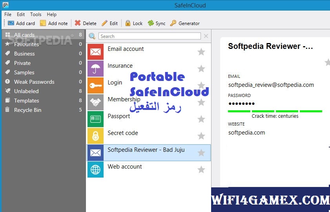Viewport: 330px width, 212px height.
Task: Select the Web account card title
Action: pyautogui.click(x=125, y=167)
